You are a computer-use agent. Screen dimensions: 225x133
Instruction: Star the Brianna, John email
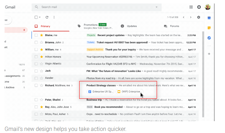click(x=41, y=42)
